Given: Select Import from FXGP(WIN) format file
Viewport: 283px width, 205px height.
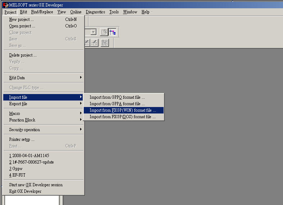Looking at the screenshot, I should click(123, 110).
